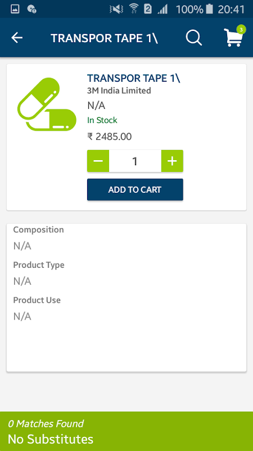Tap the Composition section label
253x451 pixels.
(x=38, y=230)
